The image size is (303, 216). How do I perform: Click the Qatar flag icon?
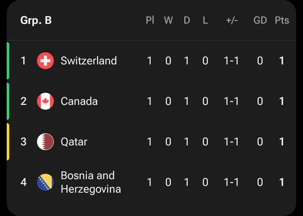(x=45, y=141)
